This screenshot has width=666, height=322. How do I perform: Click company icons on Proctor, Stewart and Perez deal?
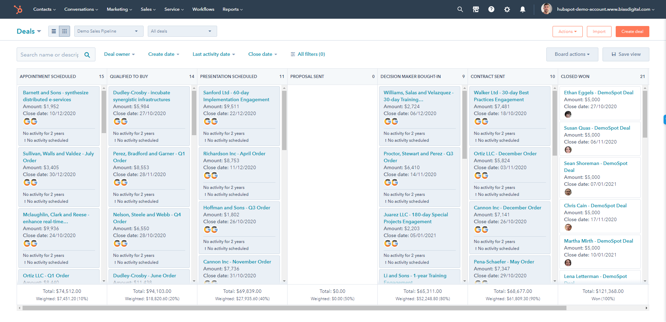391,182
